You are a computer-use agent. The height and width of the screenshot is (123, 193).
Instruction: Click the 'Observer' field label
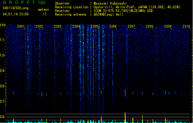62,3
